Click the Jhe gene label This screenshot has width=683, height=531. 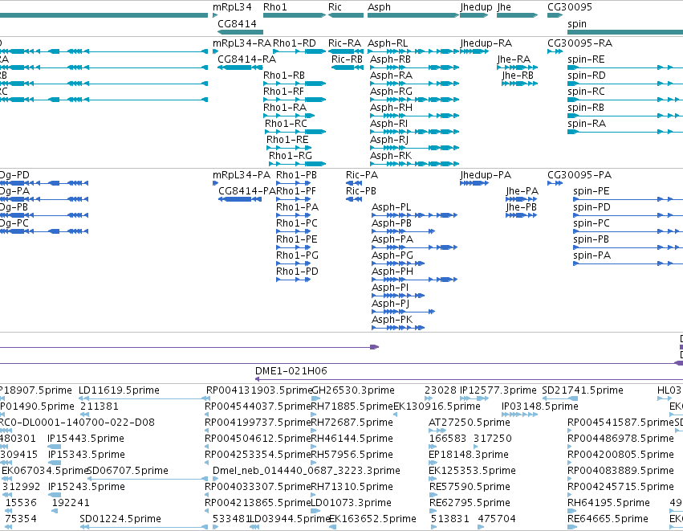[x=504, y=7]
